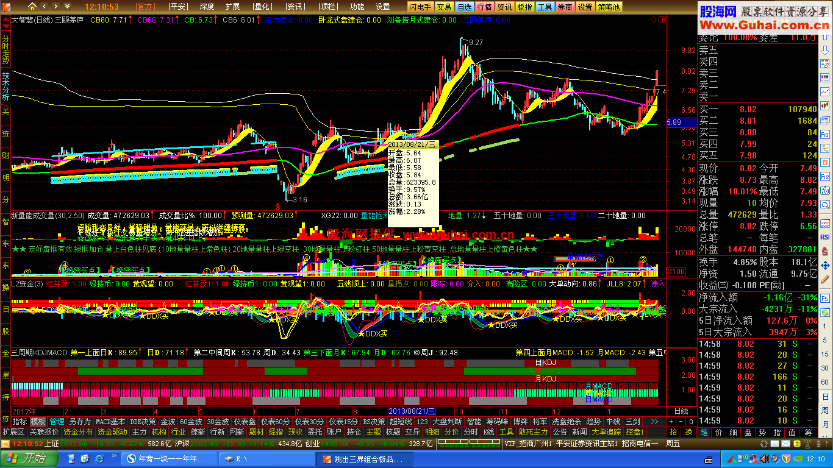The image size is (833, 468).
Task: Click the F10 company info icon
Action: (825, 134)
